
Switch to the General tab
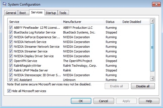click(11, 13)
